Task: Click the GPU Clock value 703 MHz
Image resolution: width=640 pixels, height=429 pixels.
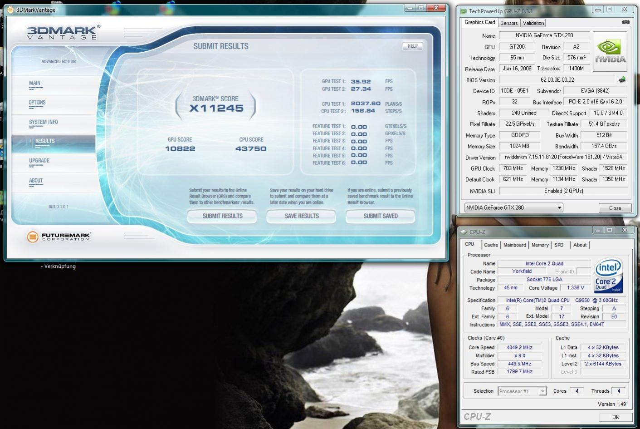Action: (x=513, y=168)
